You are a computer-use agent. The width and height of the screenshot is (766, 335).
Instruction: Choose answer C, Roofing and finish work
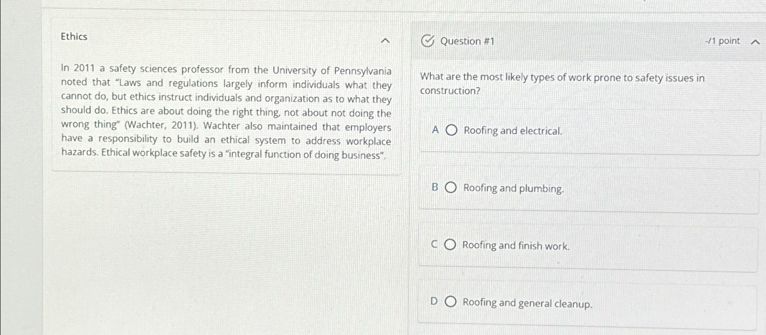[450, 246]
